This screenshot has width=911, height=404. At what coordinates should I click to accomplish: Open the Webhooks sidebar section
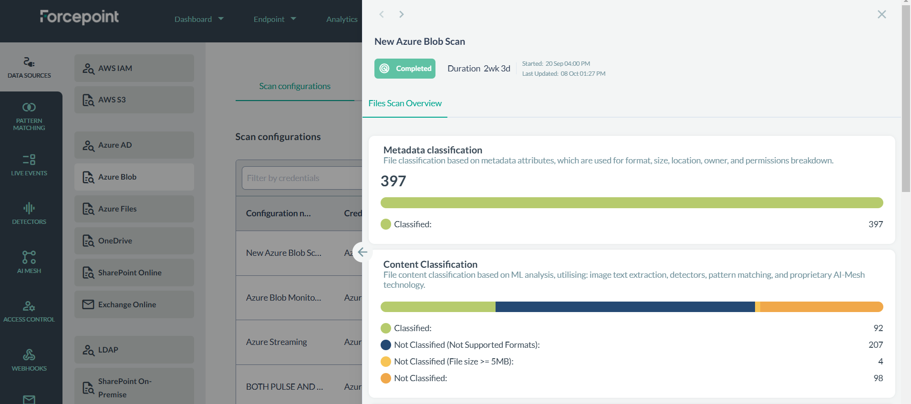29,360
